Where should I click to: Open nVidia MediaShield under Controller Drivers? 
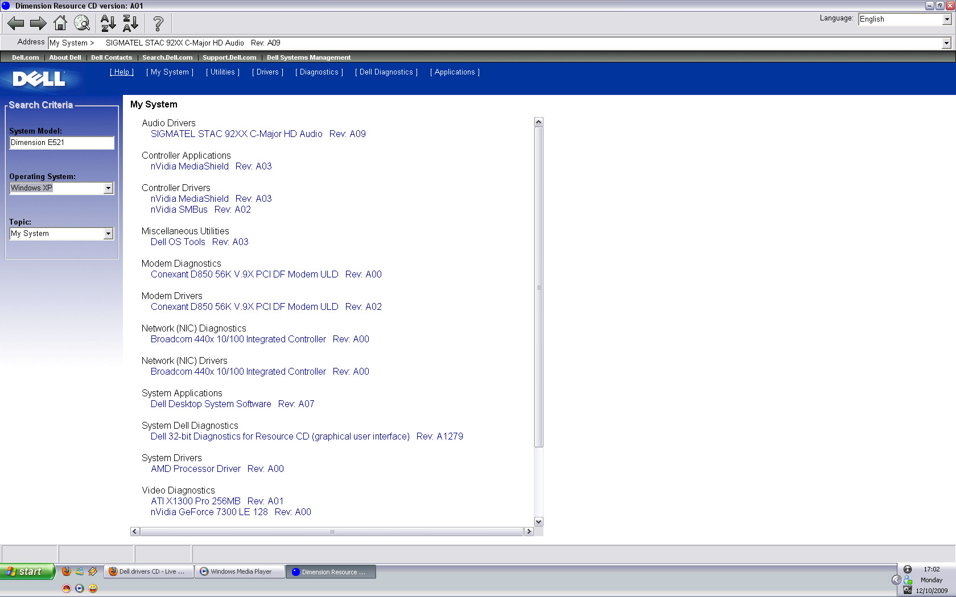211,199
